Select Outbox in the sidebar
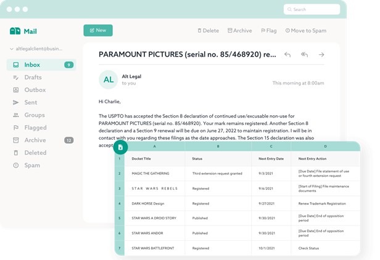Image resolution: width=380 pixels, height=260 pixels. click(35, 90)
